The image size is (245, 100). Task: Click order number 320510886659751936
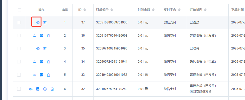112,22
